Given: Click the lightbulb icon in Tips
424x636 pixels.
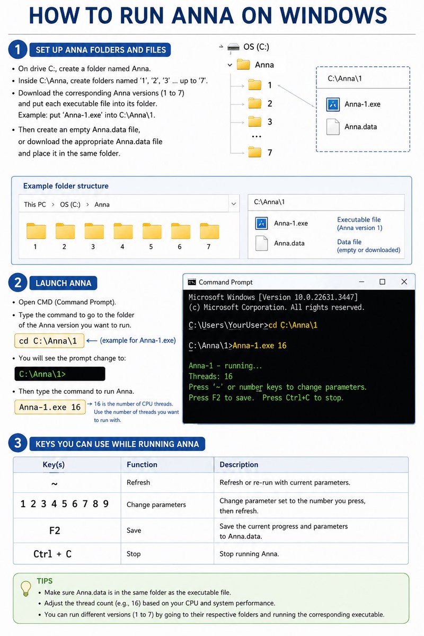Looking at the screenshot, I should [25, 588].
